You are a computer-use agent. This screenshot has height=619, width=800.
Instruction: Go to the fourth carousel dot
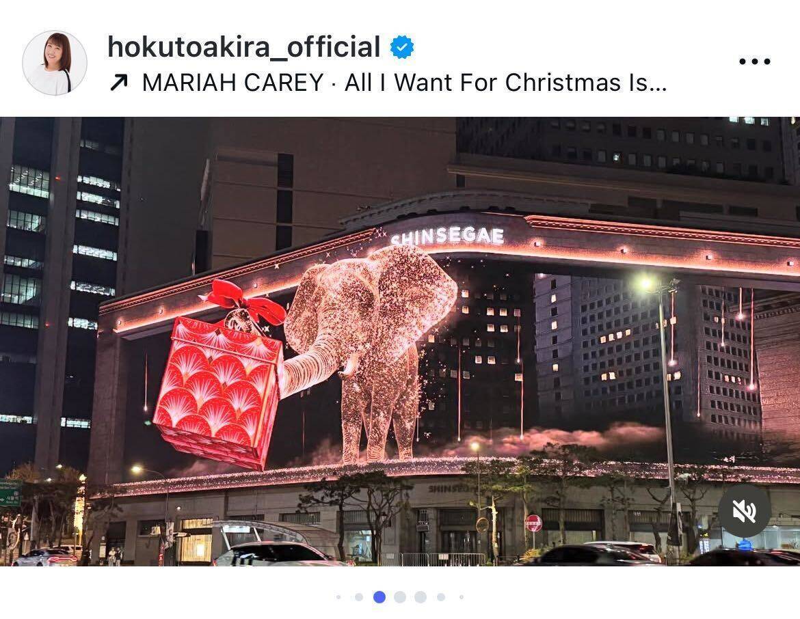point(400,597)
